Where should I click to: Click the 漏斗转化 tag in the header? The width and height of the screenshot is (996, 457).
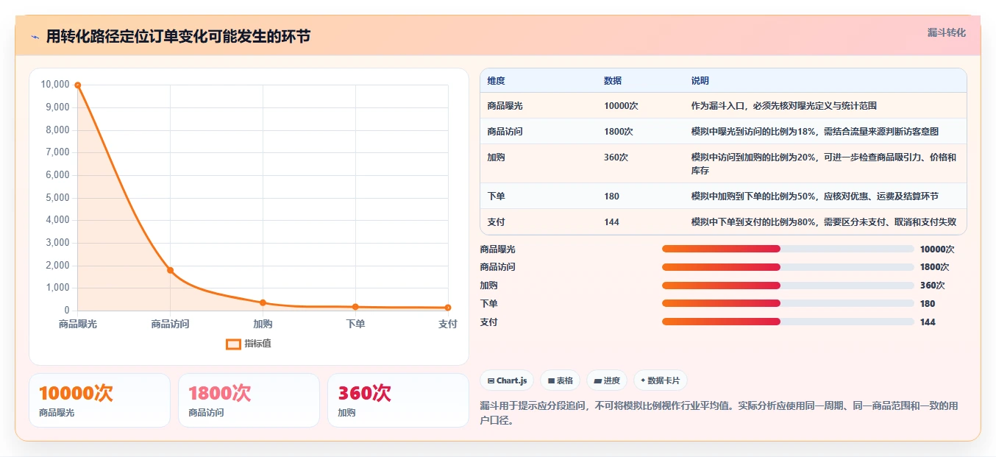(x=946, y=32)
